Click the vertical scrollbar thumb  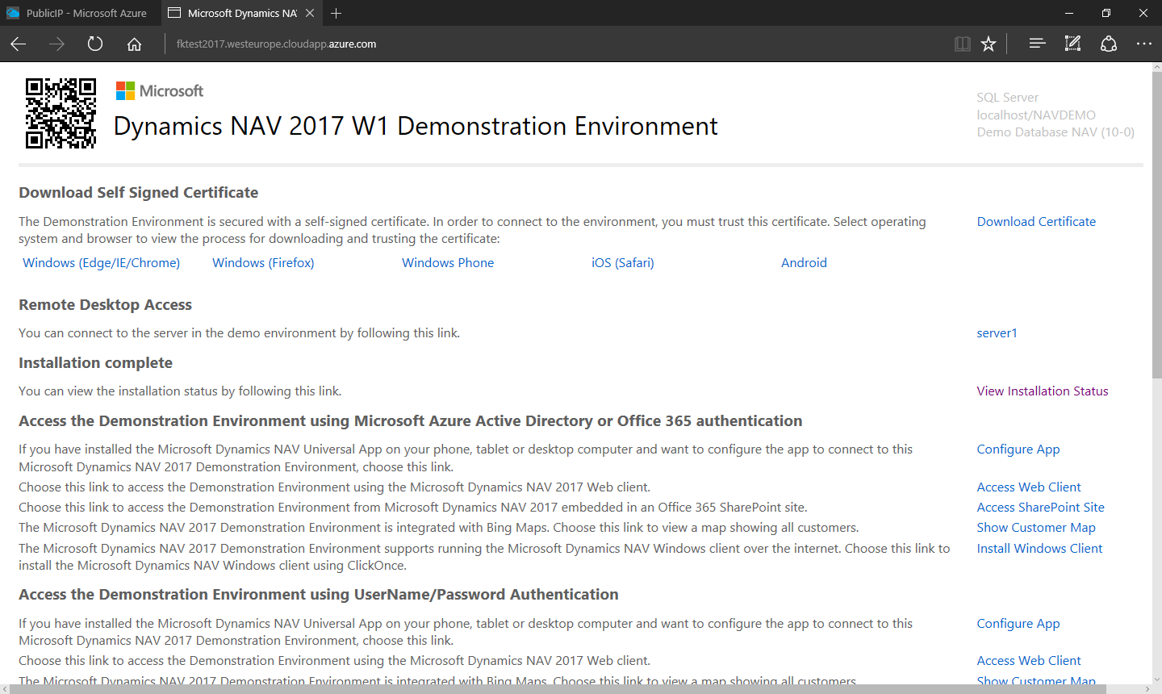click(x=1156, y=226)
